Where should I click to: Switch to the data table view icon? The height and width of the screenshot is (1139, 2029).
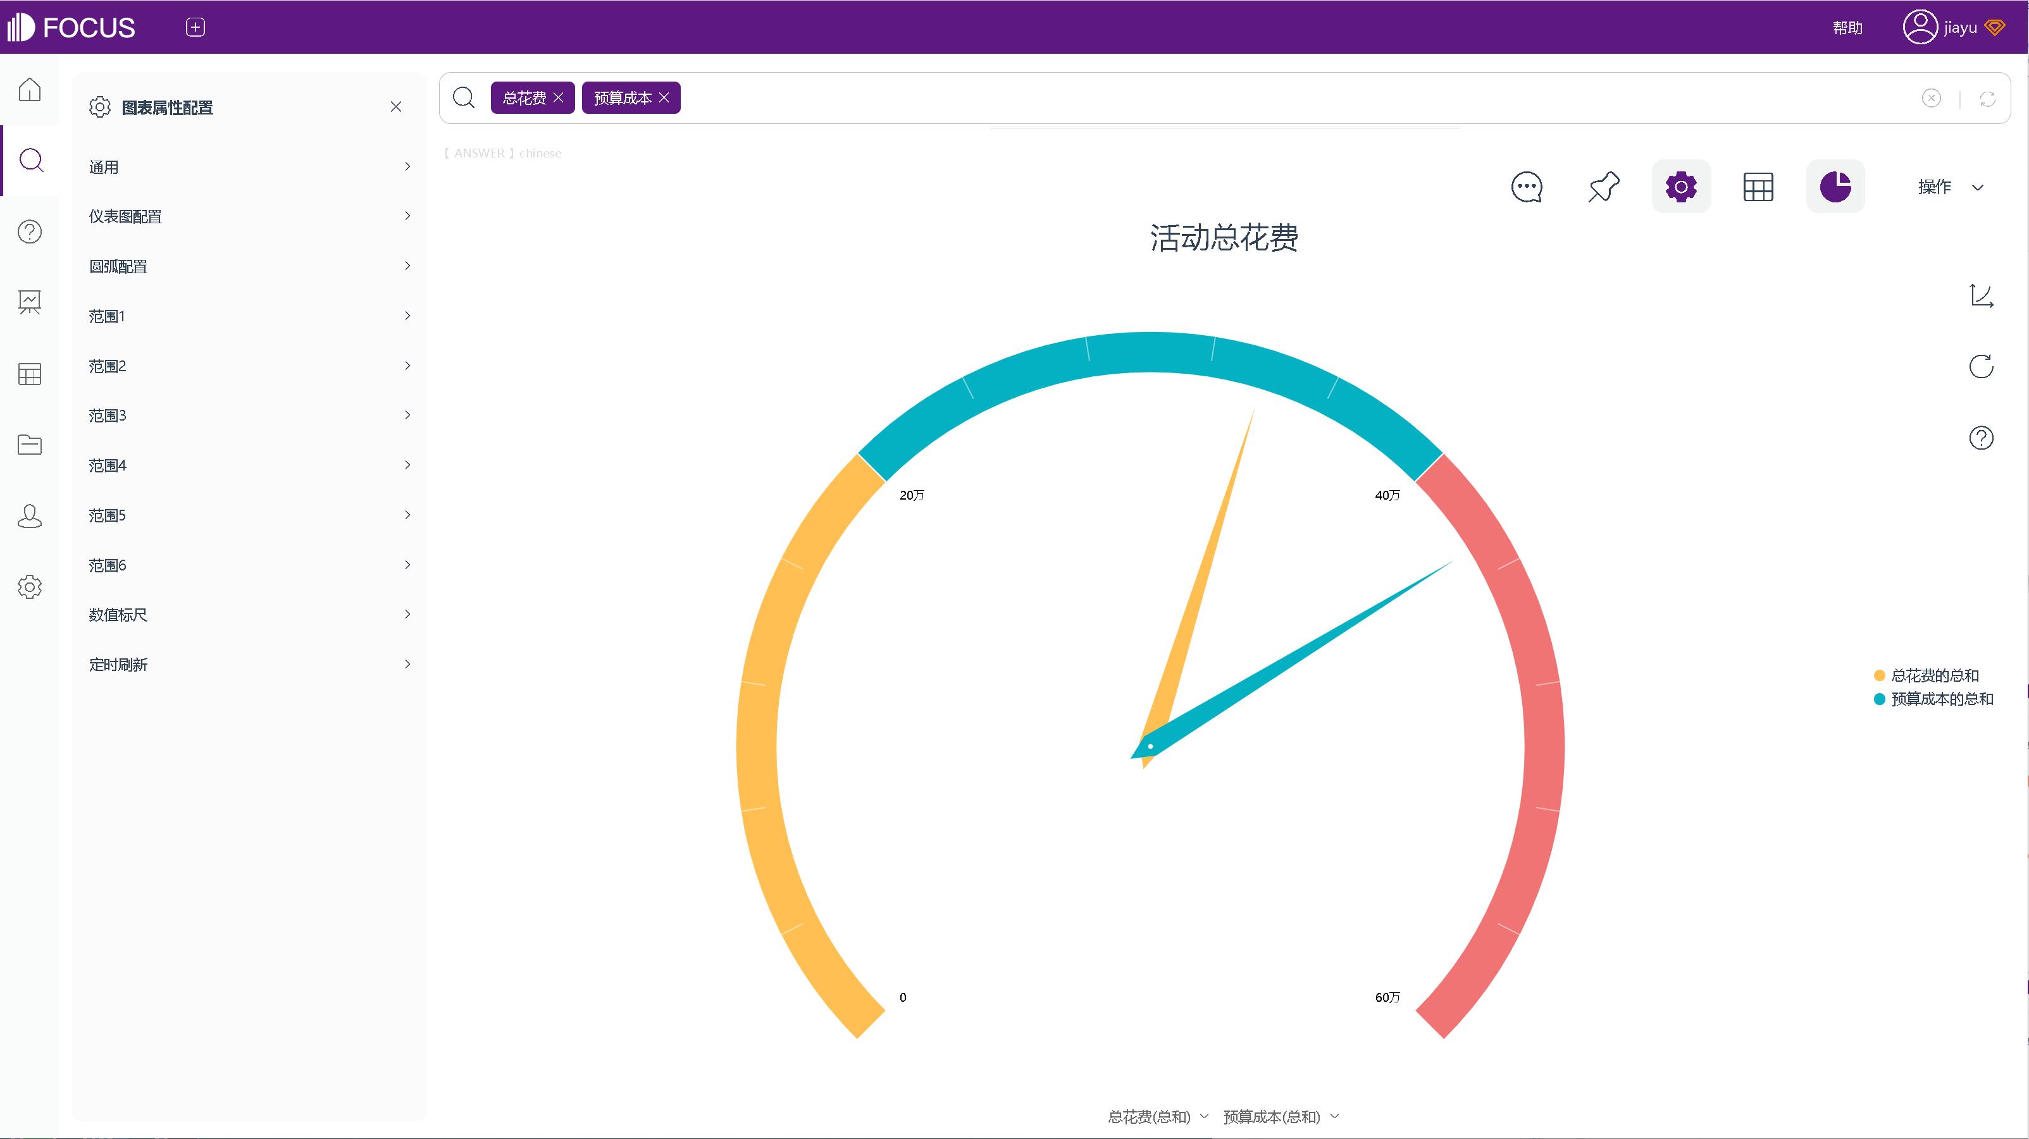(x=1758, y=187)
